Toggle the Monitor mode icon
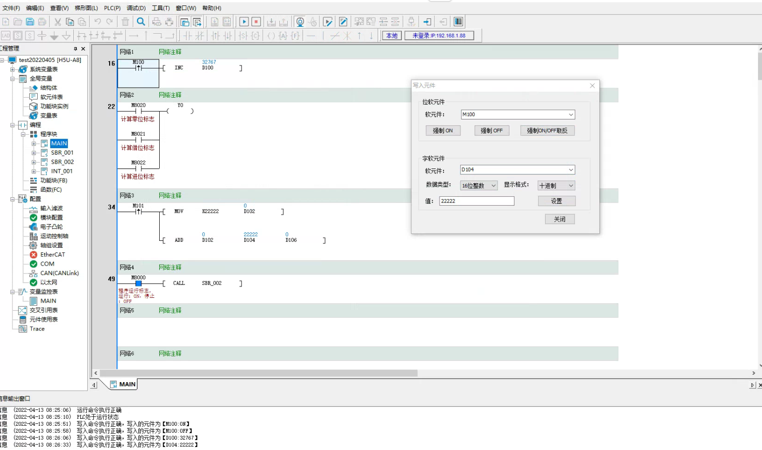Image resolution: width=762 pixels, height=450 pixels. tap(300, 22)
